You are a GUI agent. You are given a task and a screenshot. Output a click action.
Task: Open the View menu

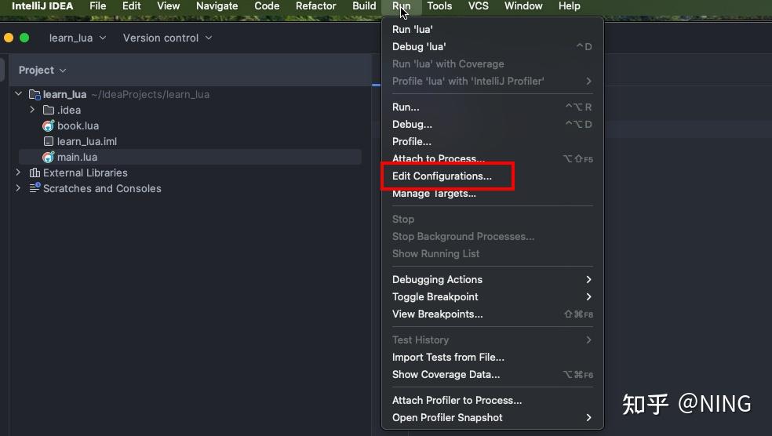tap(169, 6)
